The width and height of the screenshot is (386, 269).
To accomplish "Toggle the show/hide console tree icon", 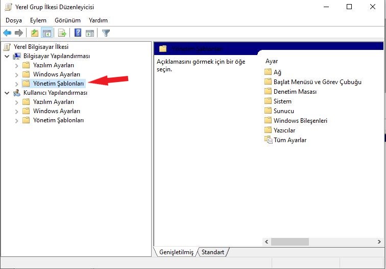I will coord(47,33).
